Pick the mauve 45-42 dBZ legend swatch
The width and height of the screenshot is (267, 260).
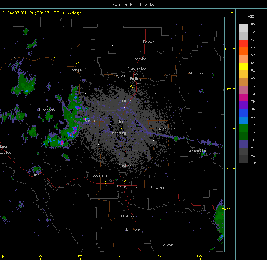click(243, 90)
